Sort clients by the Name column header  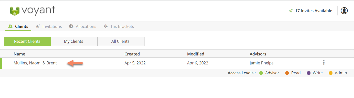[x=19, y=54]
